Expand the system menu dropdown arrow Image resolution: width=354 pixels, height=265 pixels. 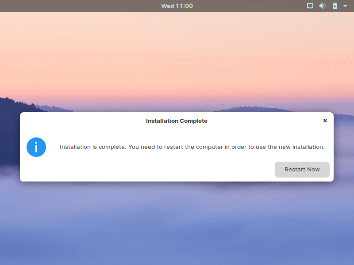[345, 6]
